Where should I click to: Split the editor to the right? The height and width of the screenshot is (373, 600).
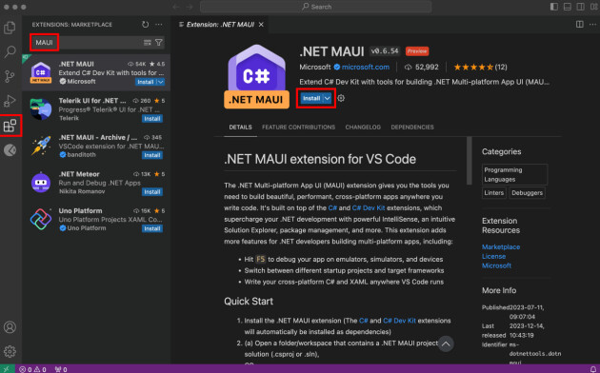click(580, 25)
